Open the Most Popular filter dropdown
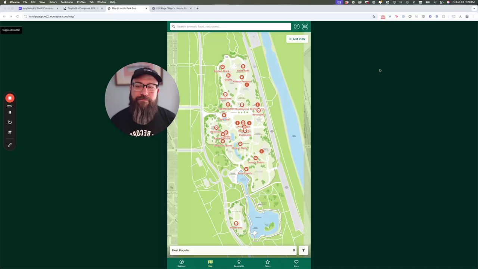Screen dimensions: 478x269 233,250
